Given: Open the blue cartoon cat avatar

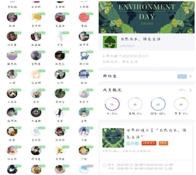Looking at the screenshot, I should pos(84,56).
